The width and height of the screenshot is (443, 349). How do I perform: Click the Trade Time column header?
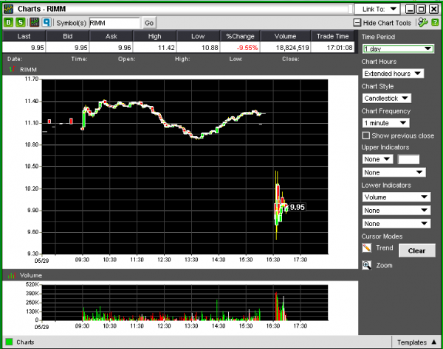332,36
